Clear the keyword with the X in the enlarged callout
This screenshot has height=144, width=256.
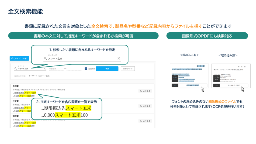coord(119,59)
